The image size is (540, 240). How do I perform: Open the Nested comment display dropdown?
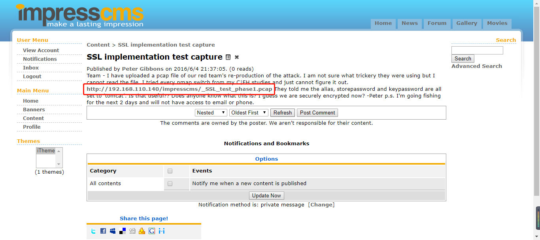coord(211,113)
